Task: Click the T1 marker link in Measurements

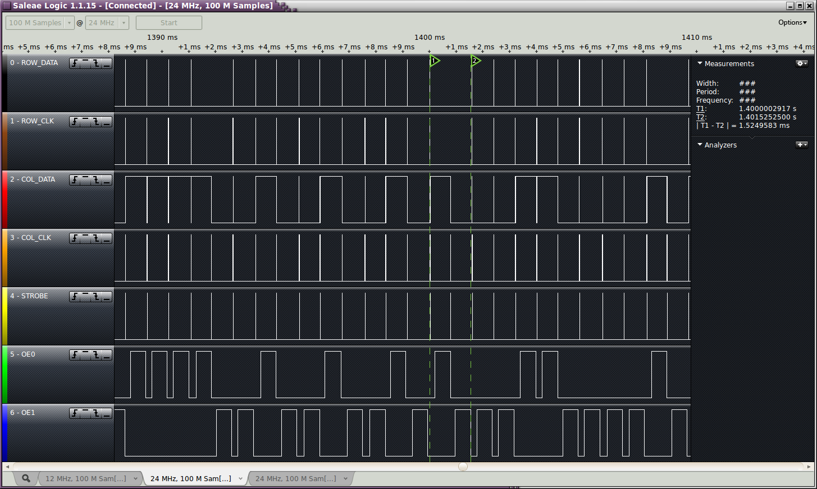Action: coord(700,109)
